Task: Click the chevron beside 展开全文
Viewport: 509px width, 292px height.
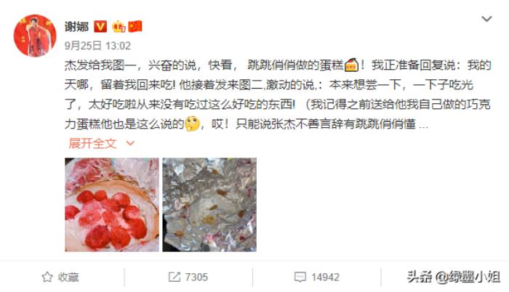Action: [130, 143]
